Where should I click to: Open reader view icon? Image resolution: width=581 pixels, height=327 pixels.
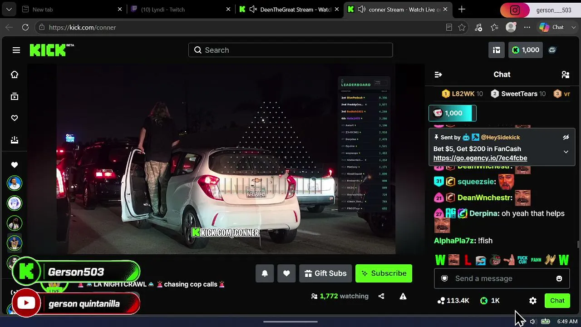pyautogui.click(x=449, y=27)
